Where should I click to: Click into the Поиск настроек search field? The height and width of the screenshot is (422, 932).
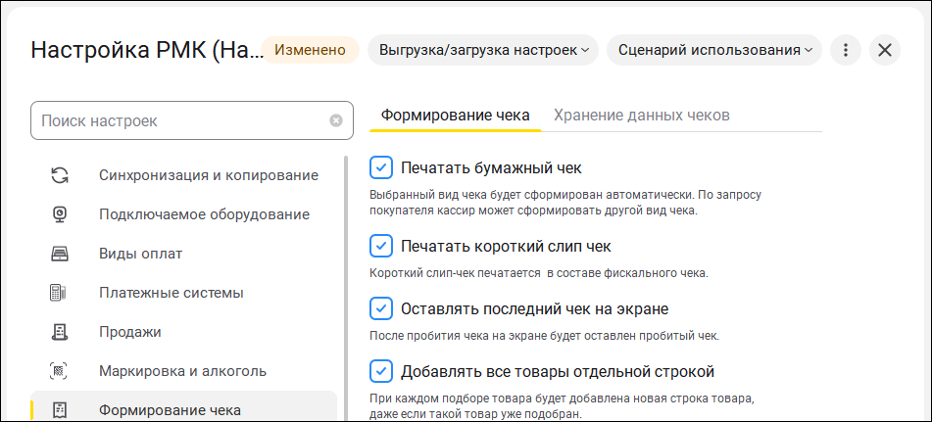pyautogui.click(x=181, y=120)
